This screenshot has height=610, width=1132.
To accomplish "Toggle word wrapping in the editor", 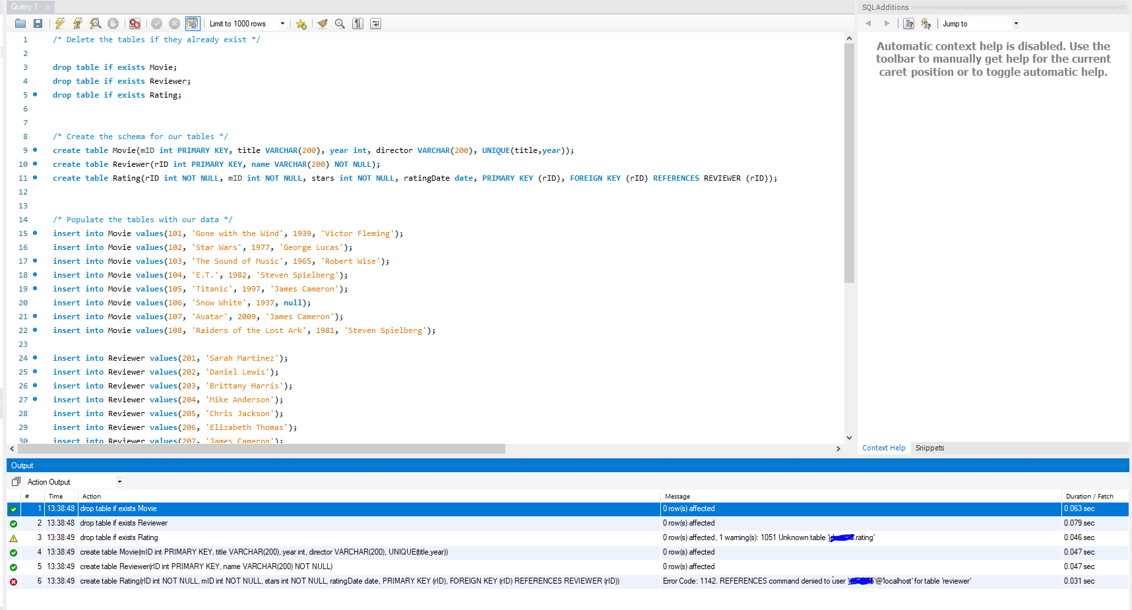I will point(375,24).
